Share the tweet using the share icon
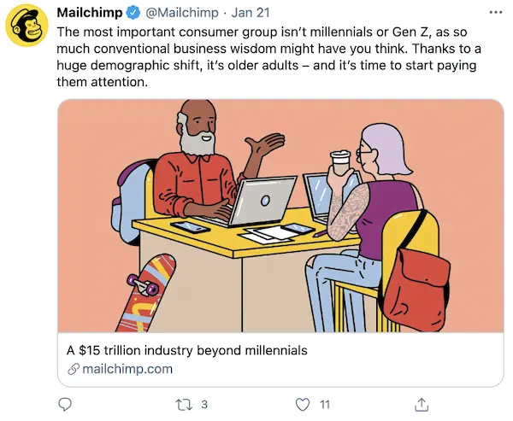 coord(422,403)
